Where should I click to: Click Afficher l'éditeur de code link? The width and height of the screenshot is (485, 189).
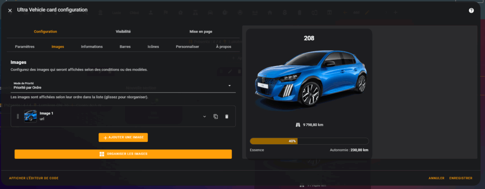(x=34, y=178)
